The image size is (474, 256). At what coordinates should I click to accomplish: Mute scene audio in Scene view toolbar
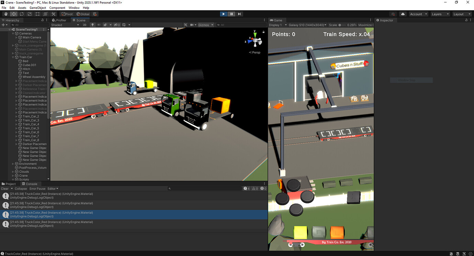(99, 24)
